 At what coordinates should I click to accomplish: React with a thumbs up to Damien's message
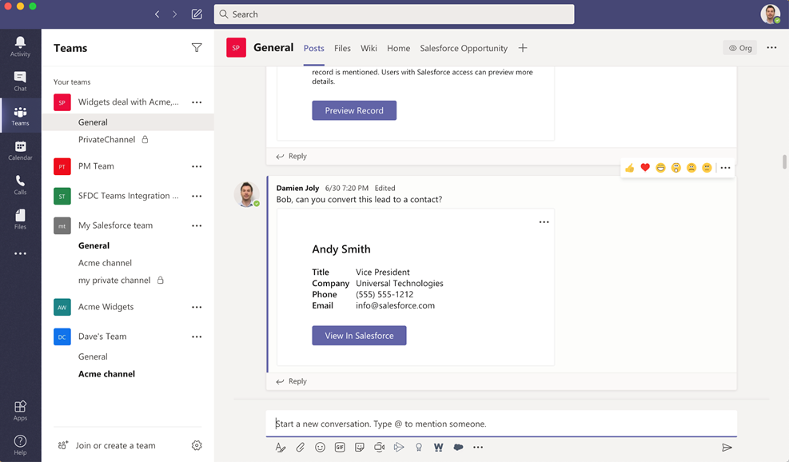(630, 168)
